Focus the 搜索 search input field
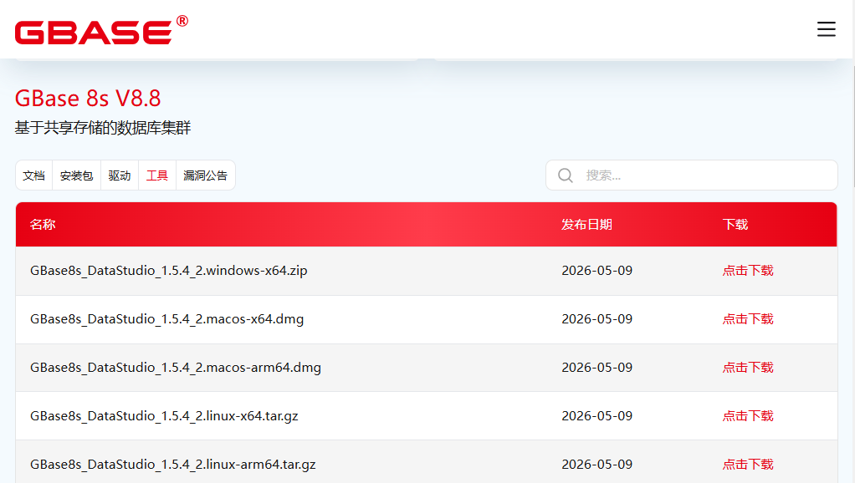855x483 pixels. point(691,175)
